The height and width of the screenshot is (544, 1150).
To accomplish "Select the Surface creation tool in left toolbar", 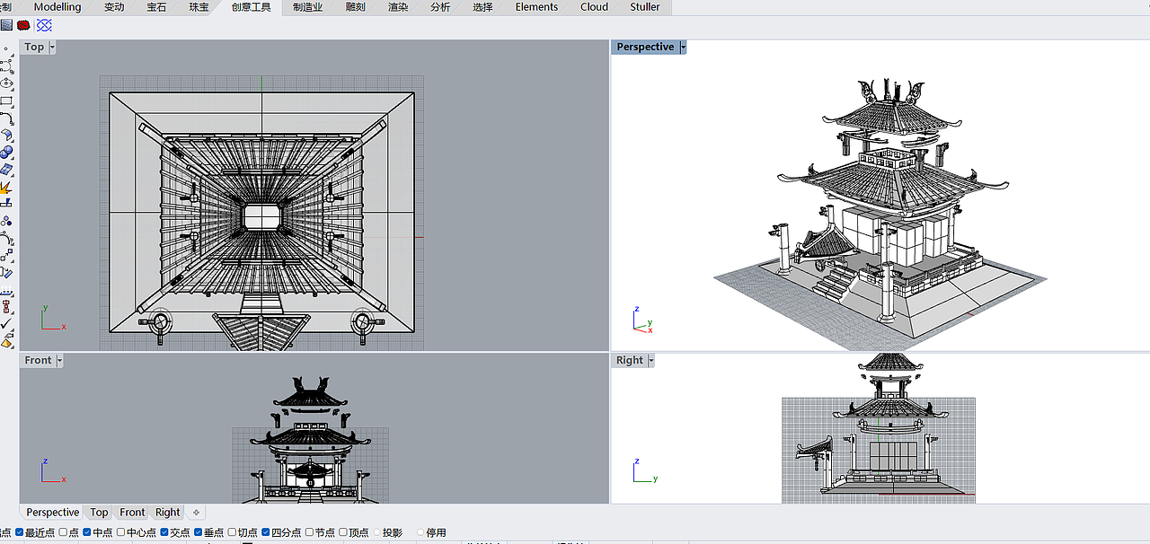I will coord(7,136).
